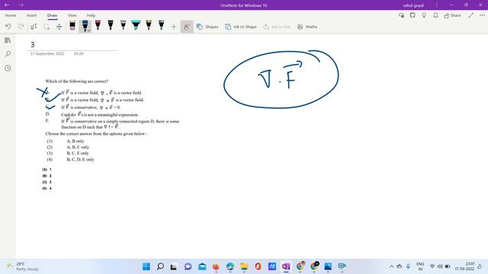Open Office app on the taskbar
Image resolution: width=488 pixels, height=274 pixels.
(x=258, y=266)
